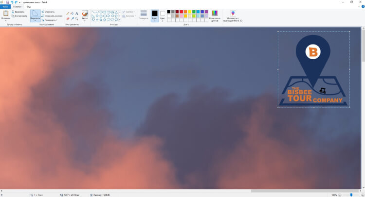
Task: Click the Undo arrow in title bar
Action: tap(12, 2)
